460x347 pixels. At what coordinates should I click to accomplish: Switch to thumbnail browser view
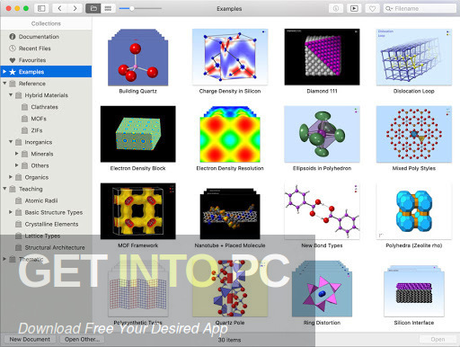tap(93, 8)
